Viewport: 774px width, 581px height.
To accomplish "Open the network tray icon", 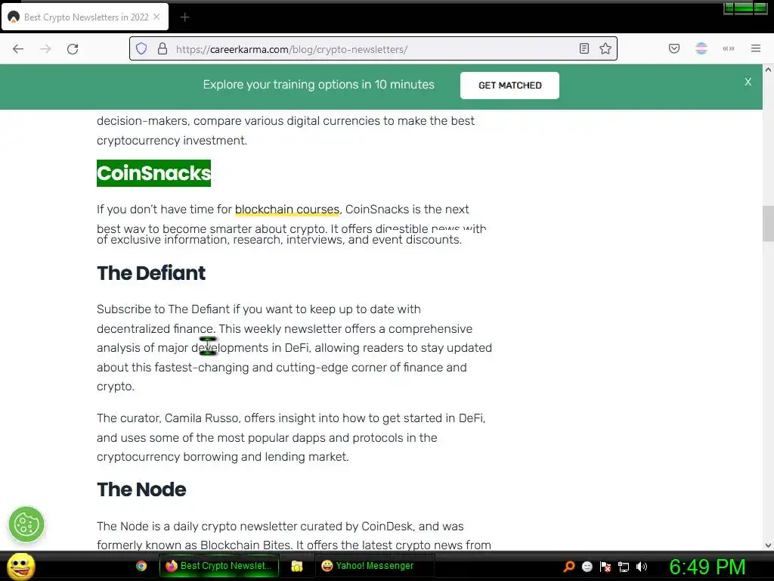I will click(624, 567).
